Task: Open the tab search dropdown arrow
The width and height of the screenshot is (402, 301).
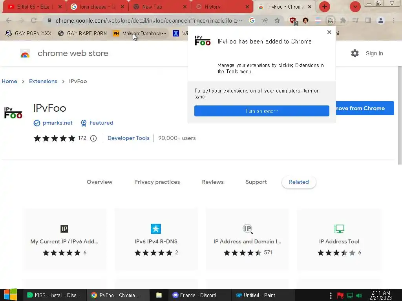Action: pos(355,7)
